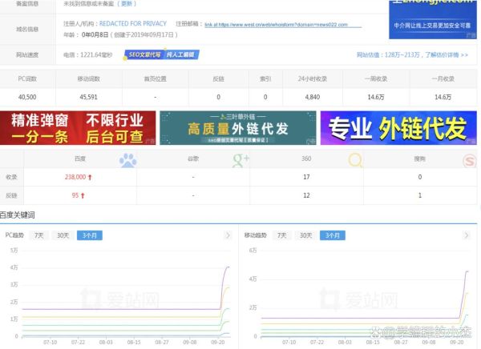Select 7天 in the 移动趋势 panel
Screen dimensions: 481x349
(282, 235)
